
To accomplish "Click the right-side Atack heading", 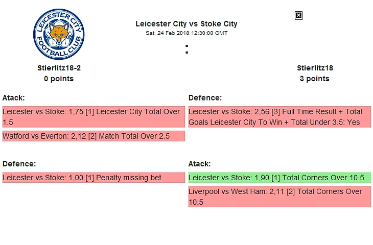I will (199, 164).
